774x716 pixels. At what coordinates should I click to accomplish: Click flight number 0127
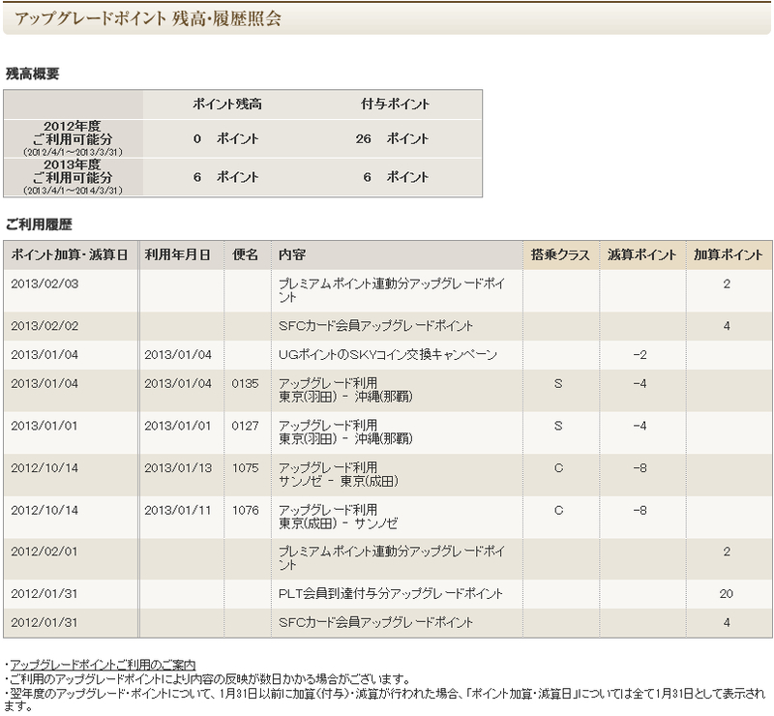(x=246, y=426)
